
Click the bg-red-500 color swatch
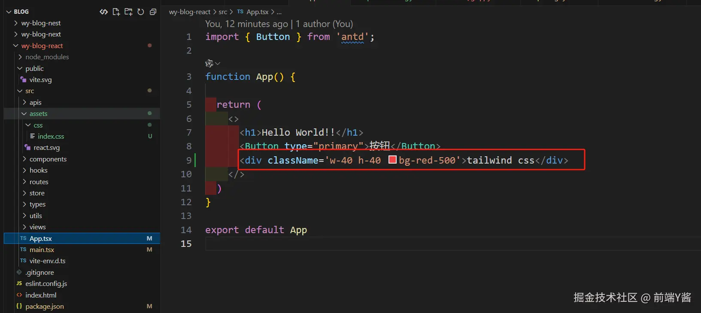(x=392, y=160)
